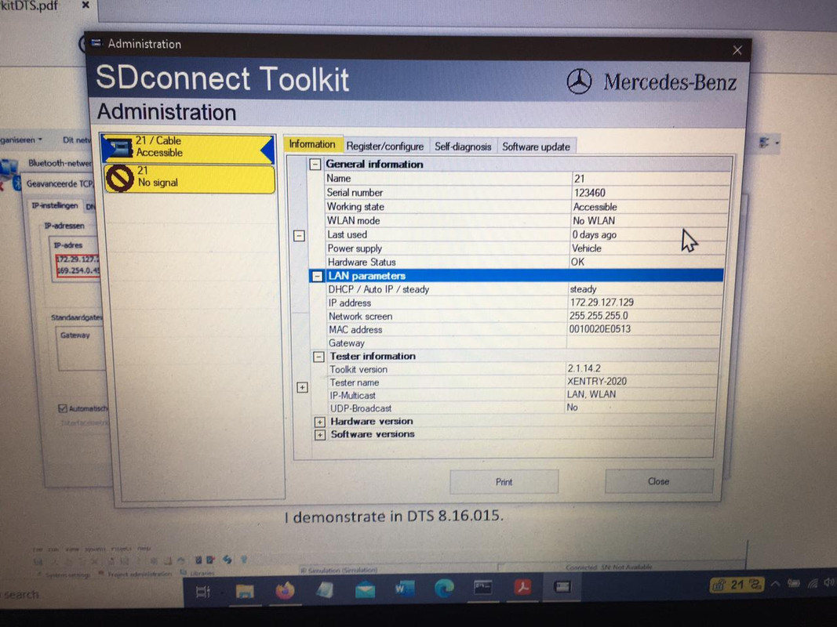The width and height of the screenshot is (837, 627).
Task: Click the IP-Multicast value LAN, WLAN
Action: pyautogui.click(x=591, y=394)
